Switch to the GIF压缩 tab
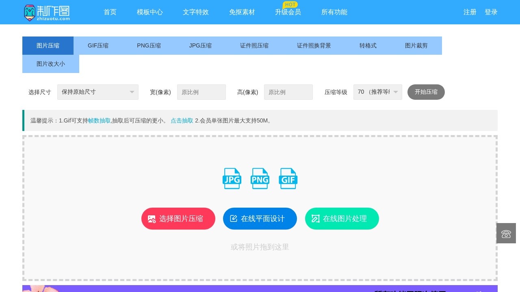The width and height of the screenshot is (520, 292). point(98,45)
